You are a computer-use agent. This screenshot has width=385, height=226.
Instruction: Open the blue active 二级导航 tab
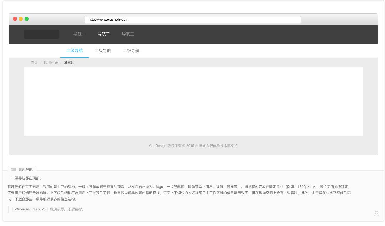tap(75, 51)
